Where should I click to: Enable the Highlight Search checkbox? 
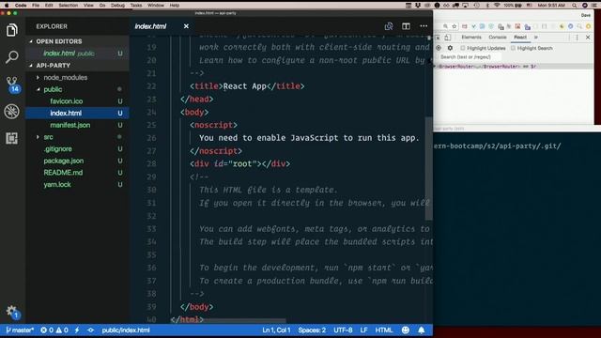point(513,48)
